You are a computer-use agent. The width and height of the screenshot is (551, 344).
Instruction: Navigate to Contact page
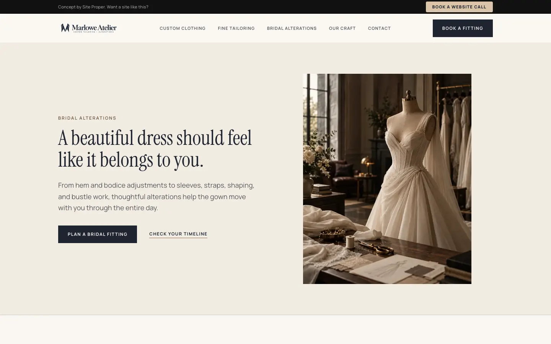tap(379, 28)
